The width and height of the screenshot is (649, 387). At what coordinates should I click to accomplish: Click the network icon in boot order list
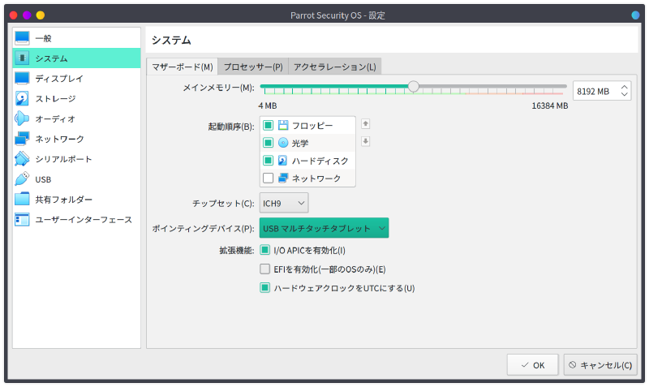[283, 178]
